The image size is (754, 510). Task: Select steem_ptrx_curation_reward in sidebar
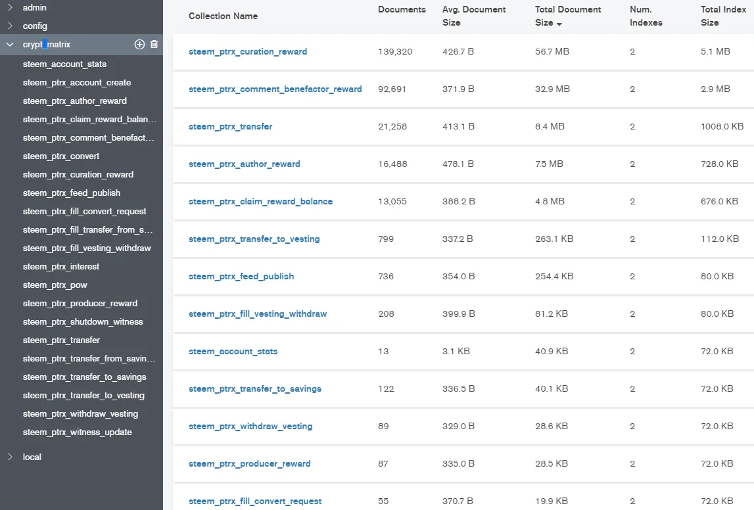point(78,174)
